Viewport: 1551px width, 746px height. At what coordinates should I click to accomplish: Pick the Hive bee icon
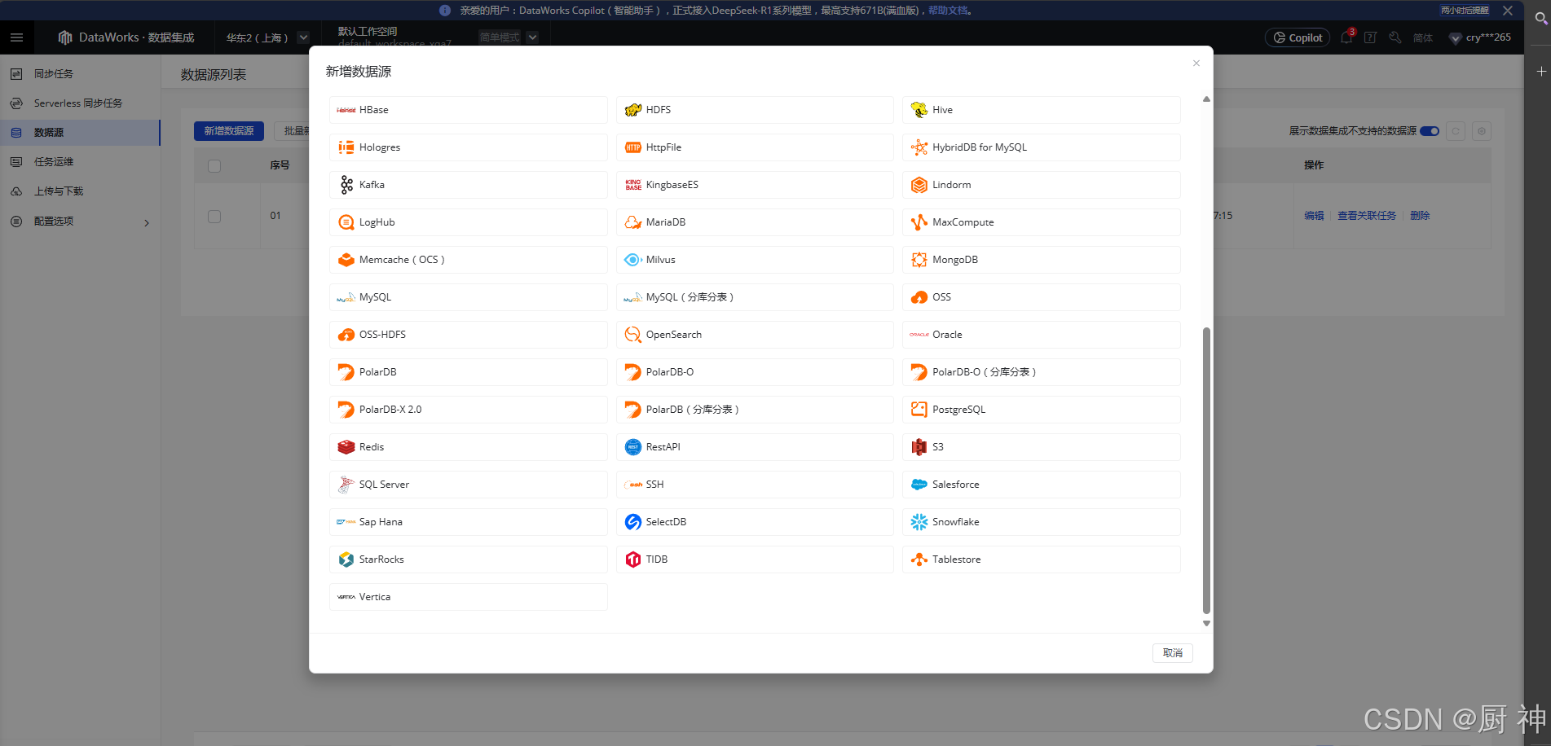[x=919, y=110]
